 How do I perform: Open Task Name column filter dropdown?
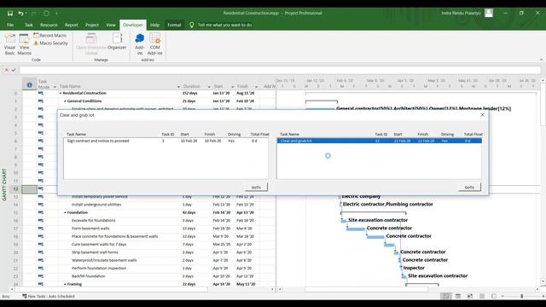point(178,87)
